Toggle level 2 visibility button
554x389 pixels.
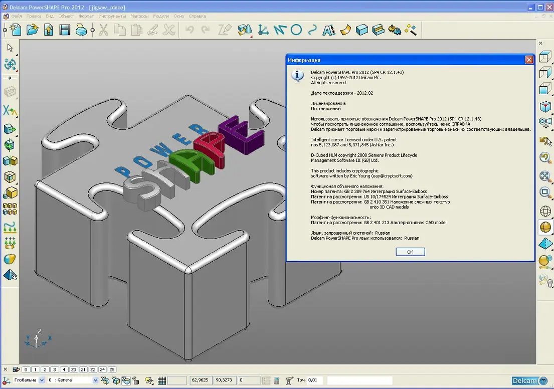45,369
